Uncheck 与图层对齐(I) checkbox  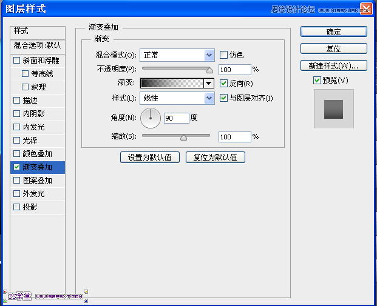click(223, 98)
